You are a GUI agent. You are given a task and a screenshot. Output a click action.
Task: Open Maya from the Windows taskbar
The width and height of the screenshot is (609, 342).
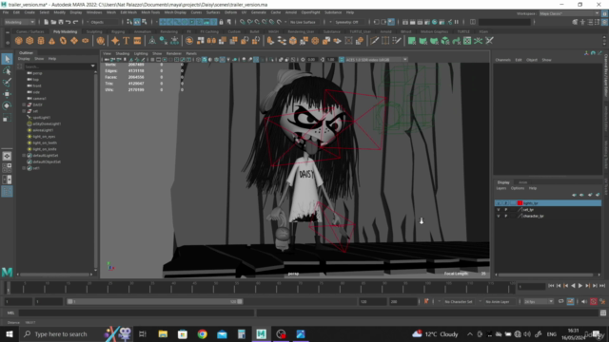click(x=261, y=333)
